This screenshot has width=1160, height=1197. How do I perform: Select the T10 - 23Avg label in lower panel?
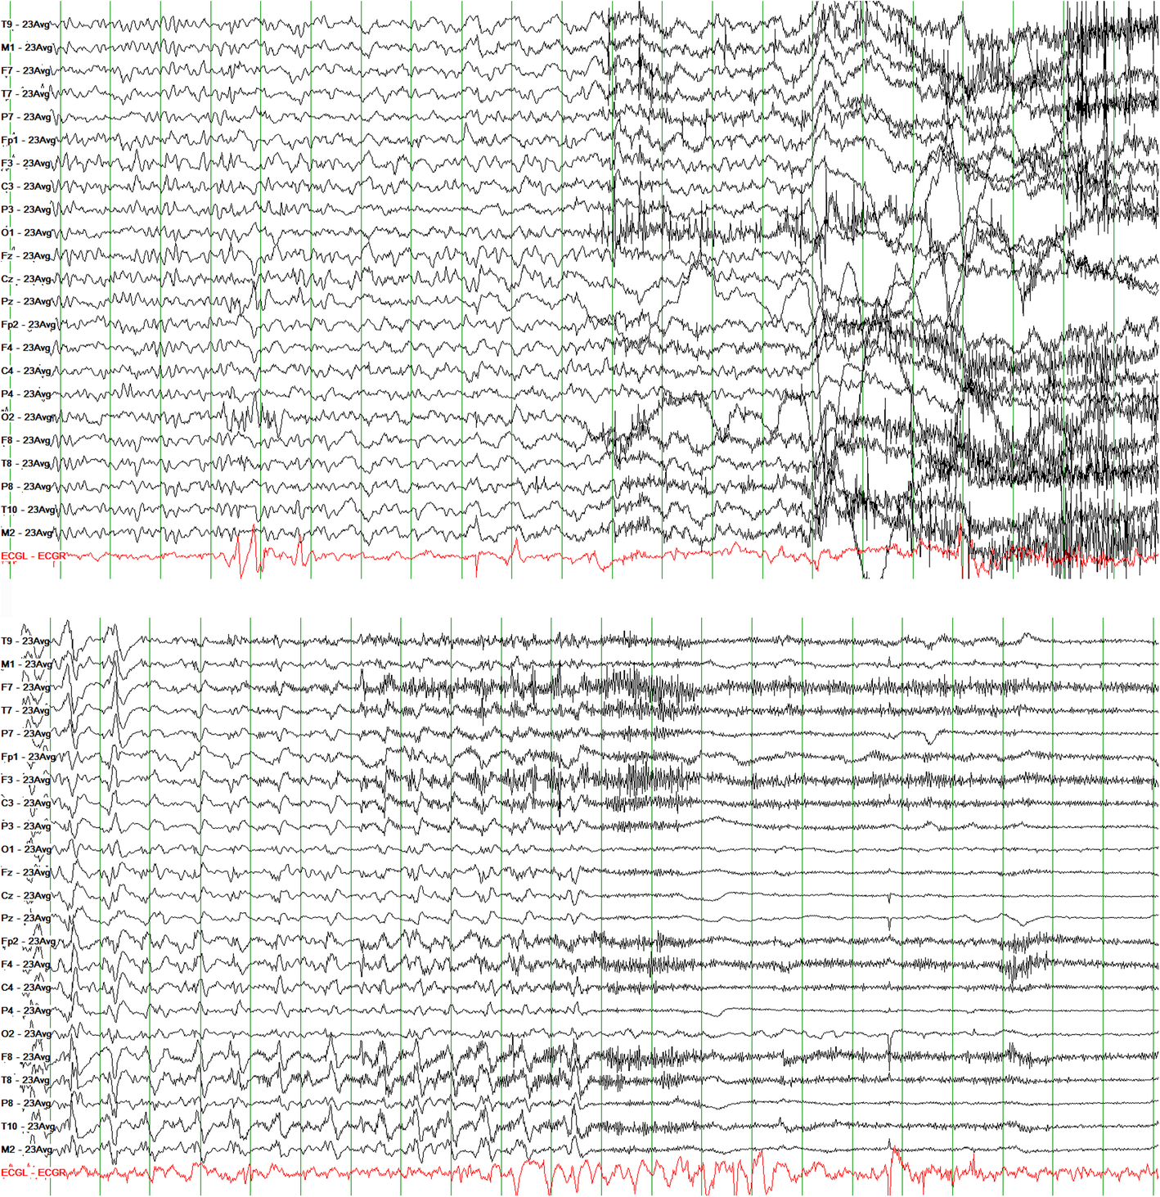(x=29, y=1127)
